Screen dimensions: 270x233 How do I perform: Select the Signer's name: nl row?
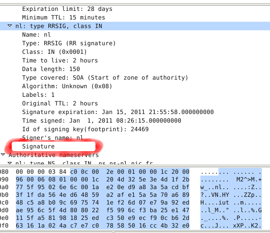135,138
